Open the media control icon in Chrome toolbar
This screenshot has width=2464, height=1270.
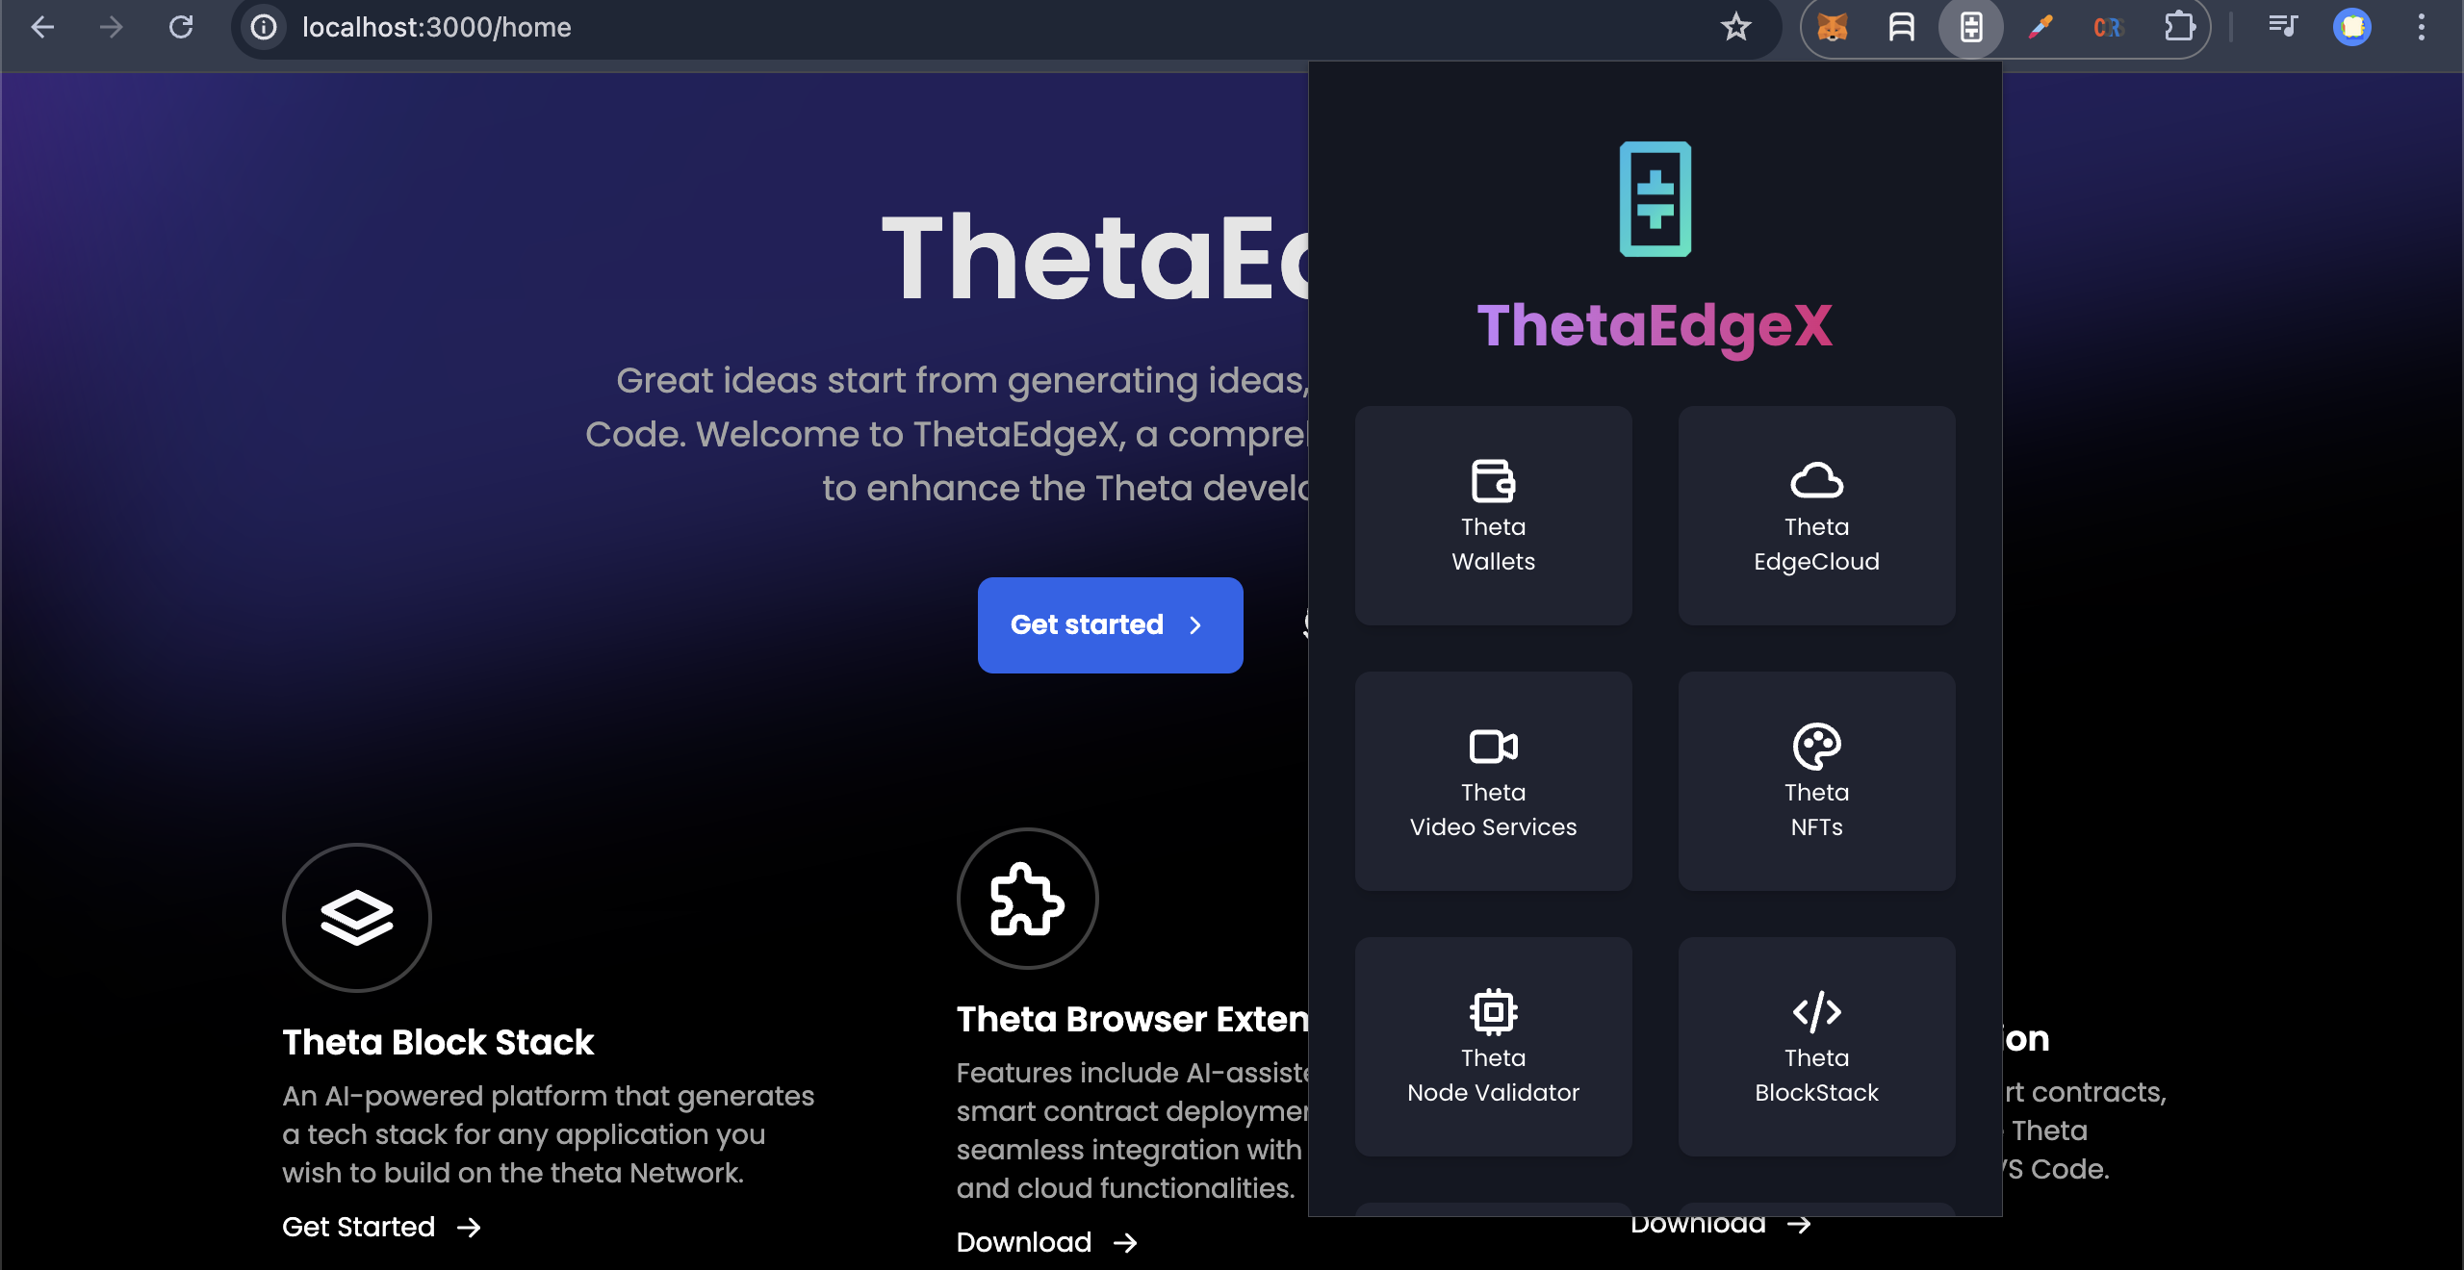(2282, 27)
